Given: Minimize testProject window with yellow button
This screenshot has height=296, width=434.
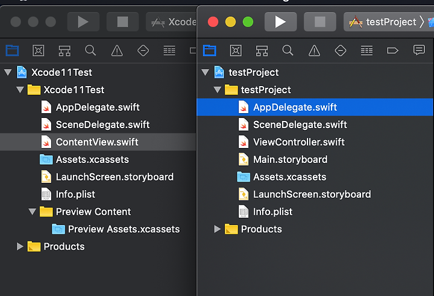Looking at the screenshot, I should [230, 22].
